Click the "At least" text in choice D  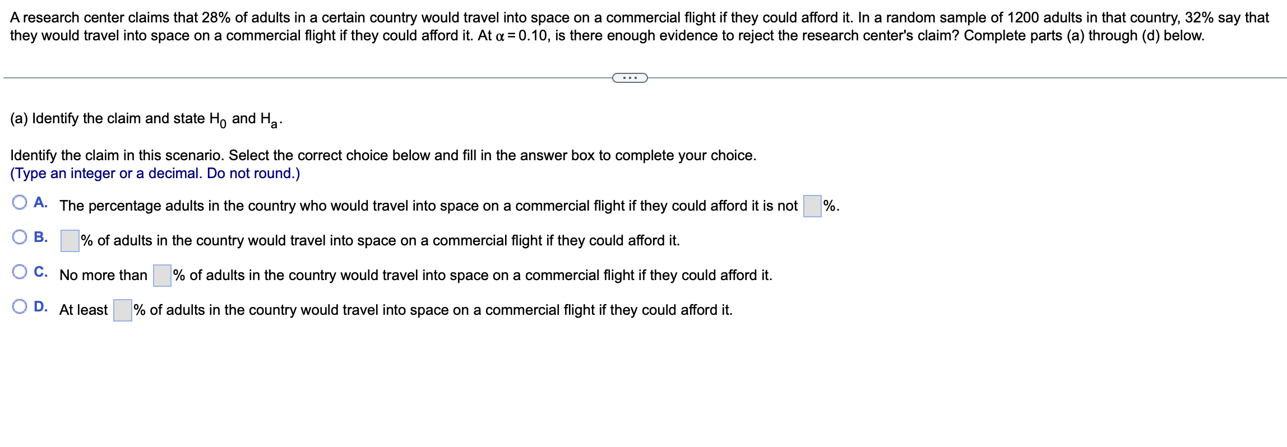(x=84, y=310)
